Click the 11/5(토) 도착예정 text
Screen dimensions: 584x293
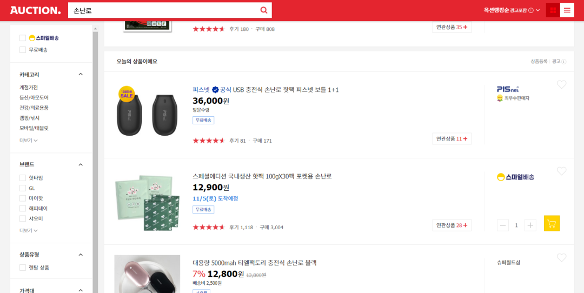coord(215,198)
